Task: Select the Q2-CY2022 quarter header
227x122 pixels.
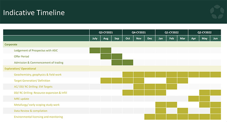Action: tap(204, 32)
